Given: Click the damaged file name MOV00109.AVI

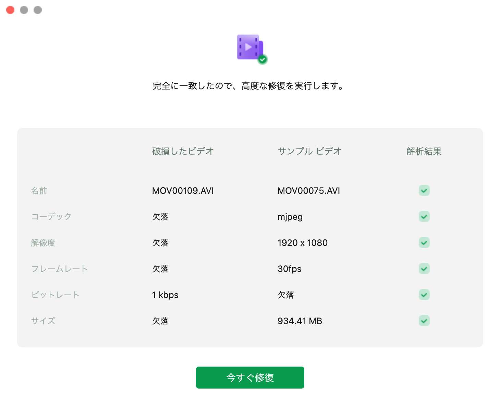Looking at the screenshot, I should coord(183,191).
